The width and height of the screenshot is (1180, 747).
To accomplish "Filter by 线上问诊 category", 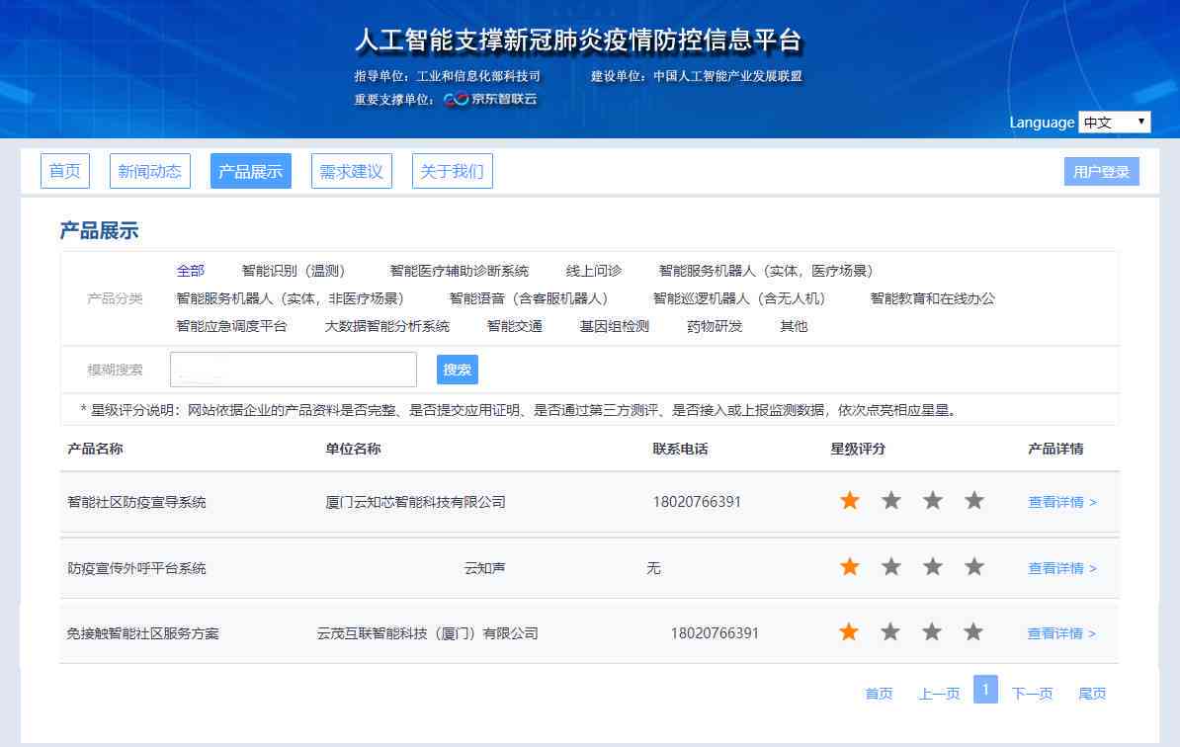I will (594, 271).
